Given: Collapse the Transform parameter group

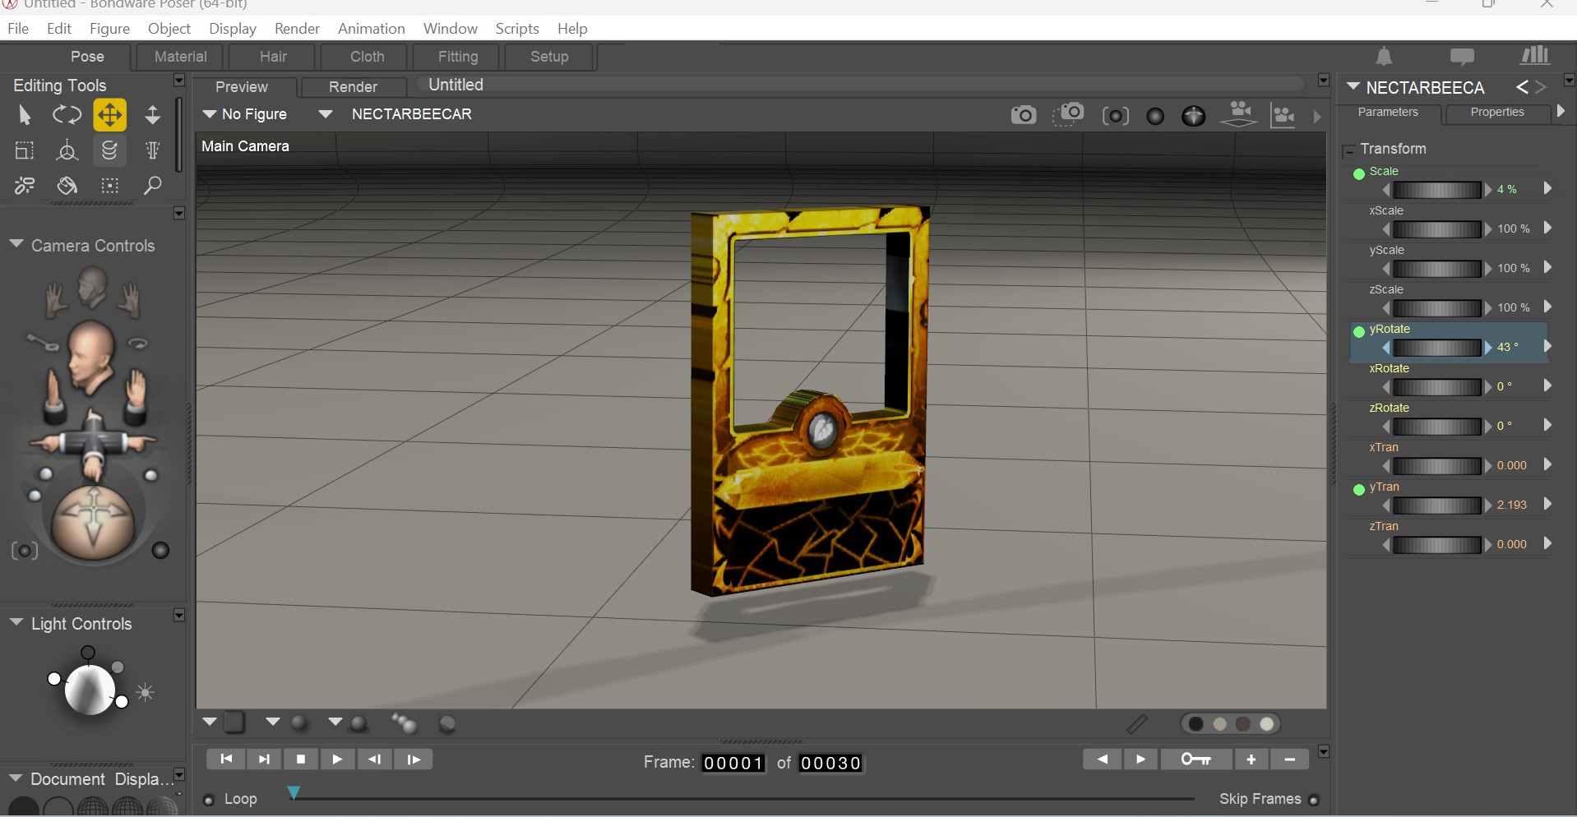Looking at the screenshot, I should 1348,151.
